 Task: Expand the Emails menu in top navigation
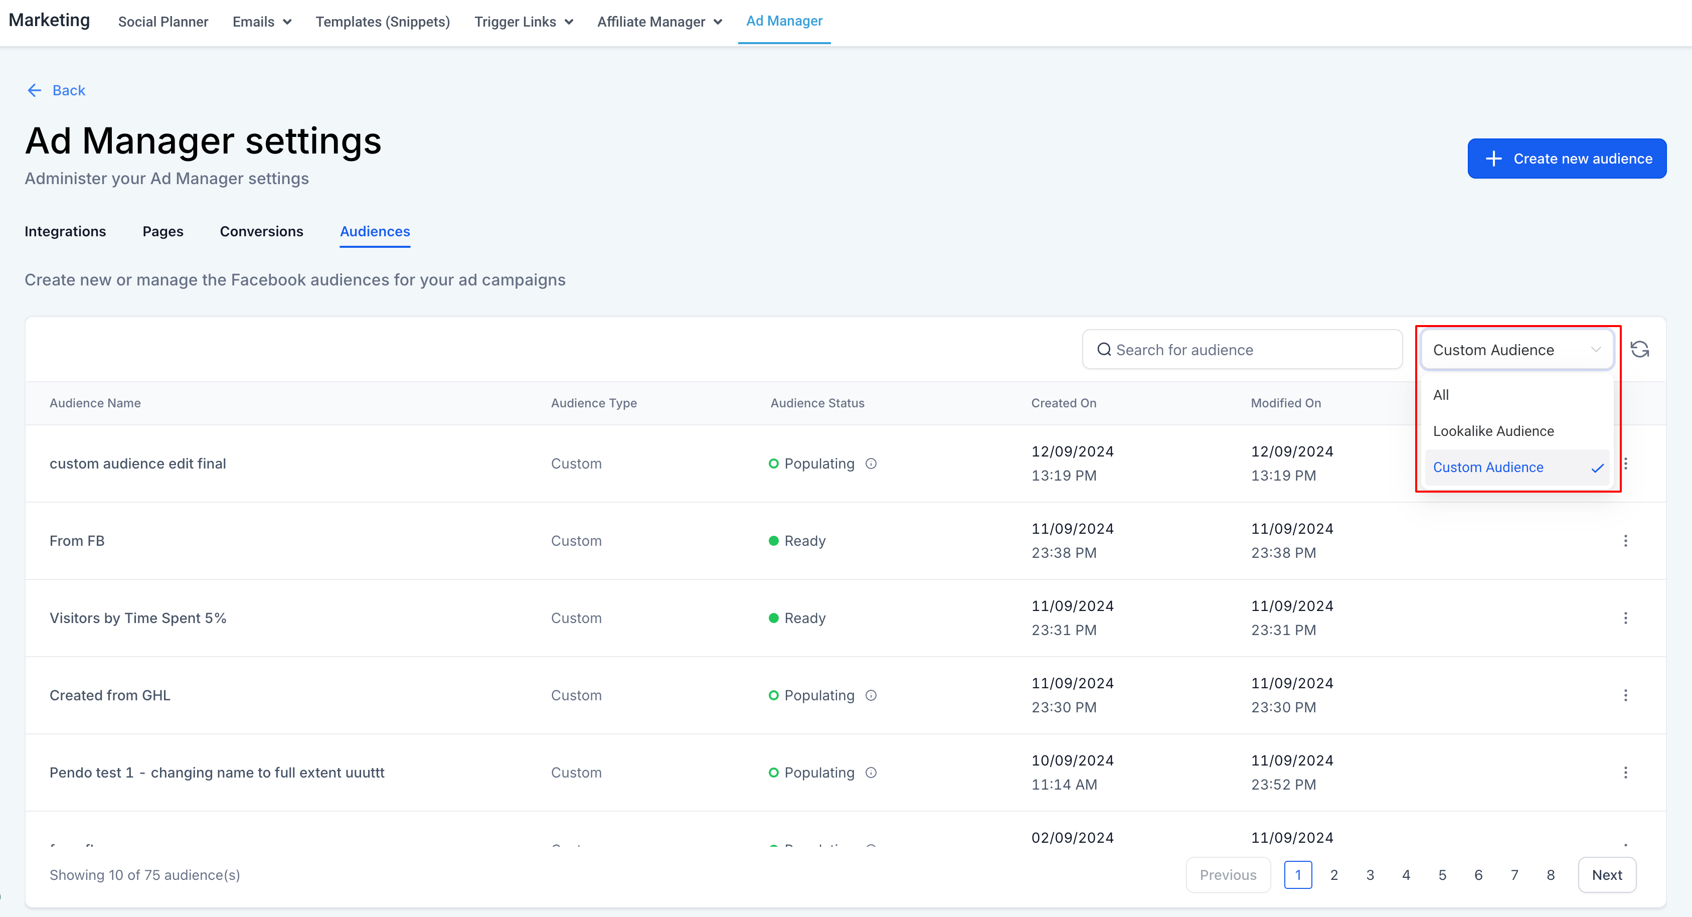click(x=261, y=22)
